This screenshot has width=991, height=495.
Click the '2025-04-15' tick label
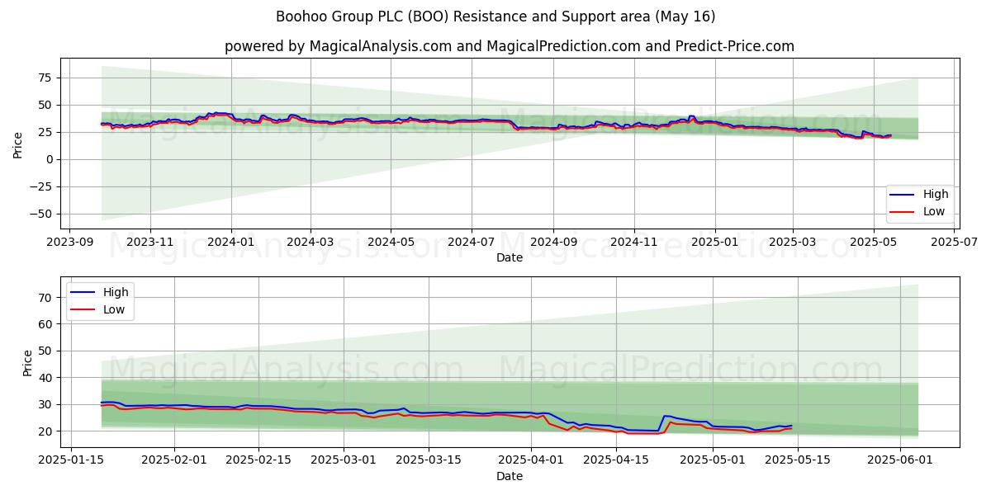[616, 460]
